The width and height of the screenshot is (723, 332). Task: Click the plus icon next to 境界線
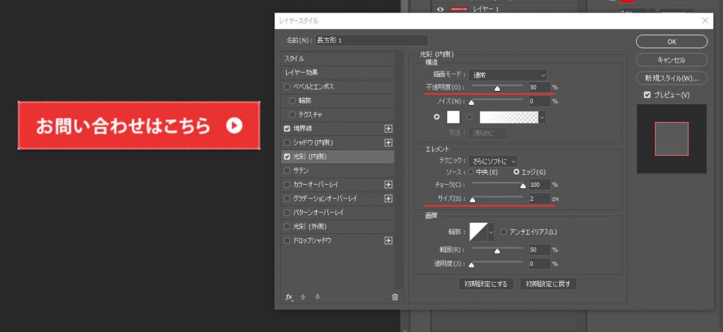388,128
